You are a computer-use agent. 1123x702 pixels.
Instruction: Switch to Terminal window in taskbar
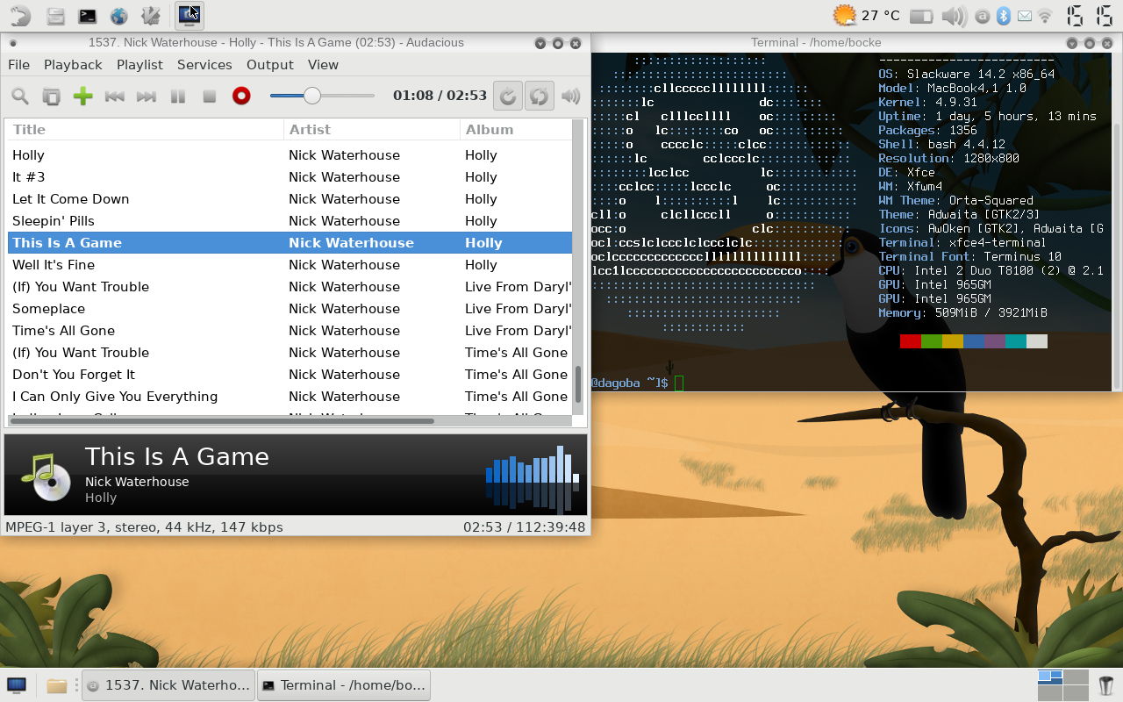pos(344,685)
